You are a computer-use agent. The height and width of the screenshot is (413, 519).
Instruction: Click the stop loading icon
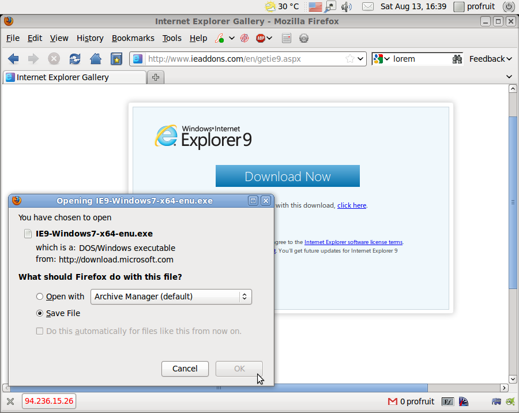[54, 59]
